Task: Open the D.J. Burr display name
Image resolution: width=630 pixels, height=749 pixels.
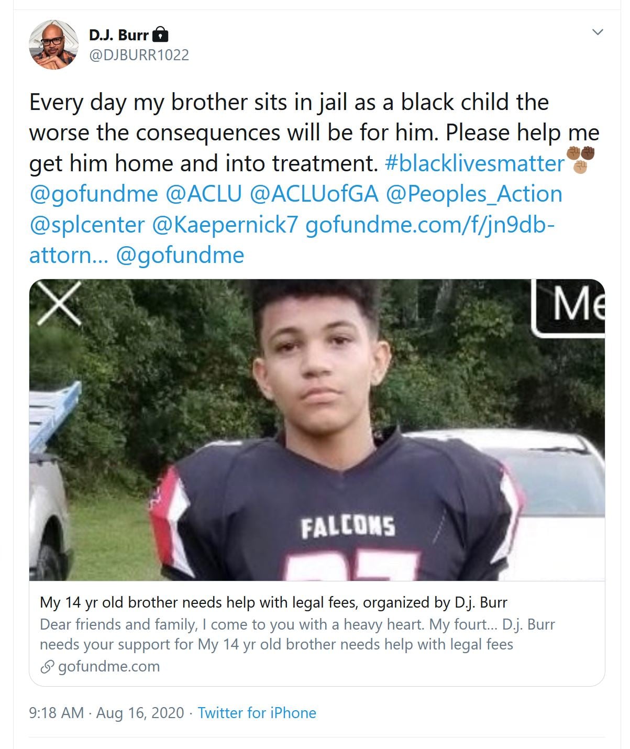Action: coord(119,35)
